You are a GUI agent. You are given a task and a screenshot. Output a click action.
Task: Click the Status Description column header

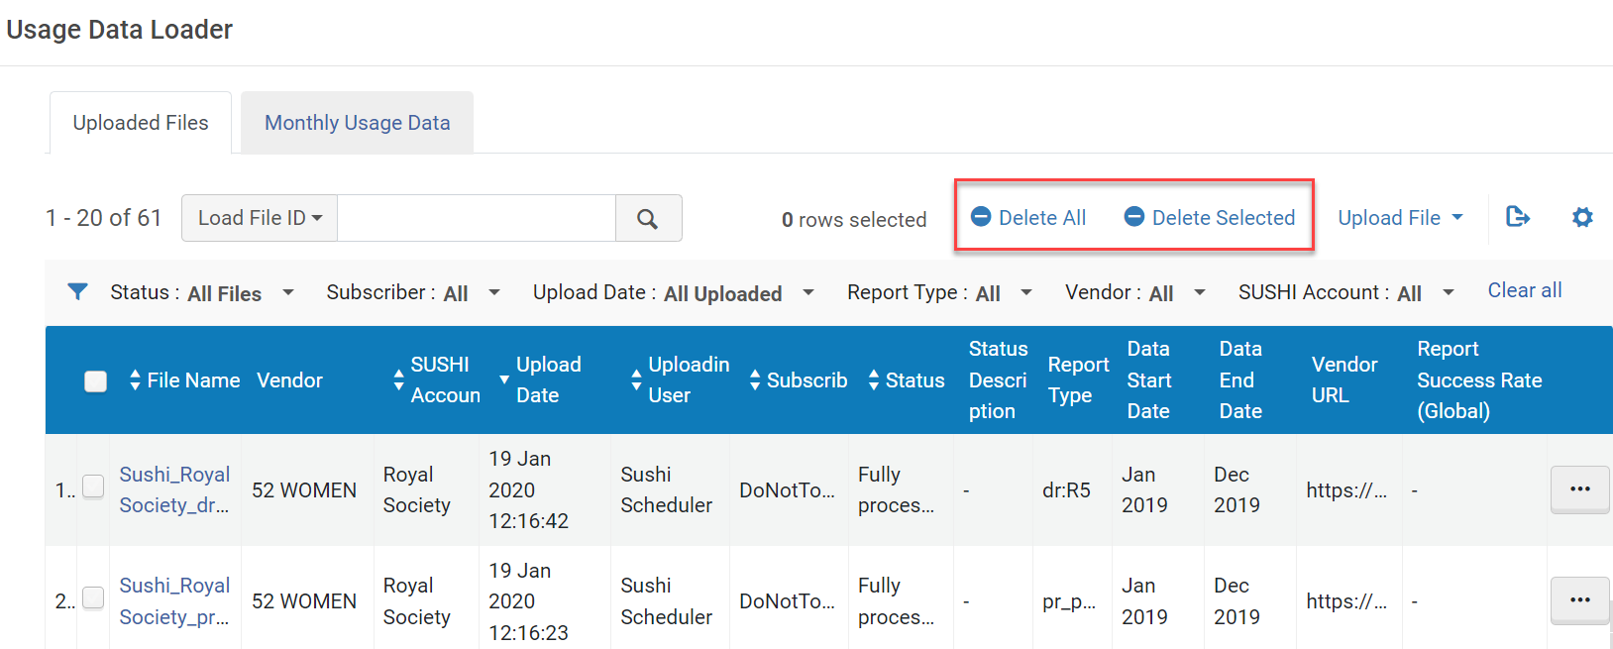[x=998, y=380]
